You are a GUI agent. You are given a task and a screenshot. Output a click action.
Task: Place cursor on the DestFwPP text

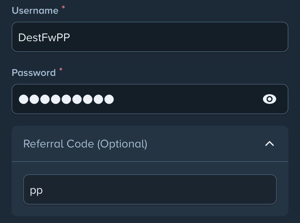click(x=44, y=37)
